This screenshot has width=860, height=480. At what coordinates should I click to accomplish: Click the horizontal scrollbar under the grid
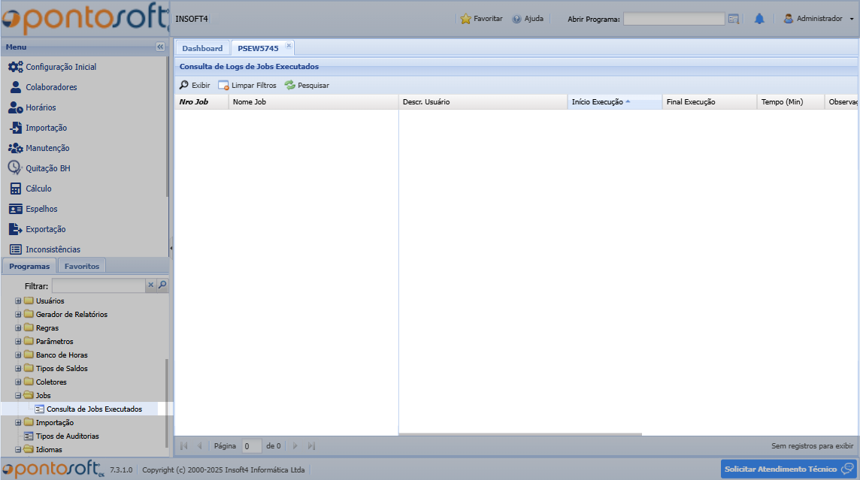(519, 434)
